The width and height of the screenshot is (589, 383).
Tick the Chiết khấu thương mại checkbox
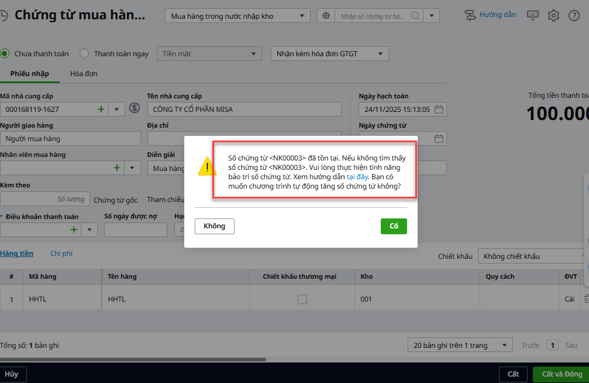coord(302,299)
